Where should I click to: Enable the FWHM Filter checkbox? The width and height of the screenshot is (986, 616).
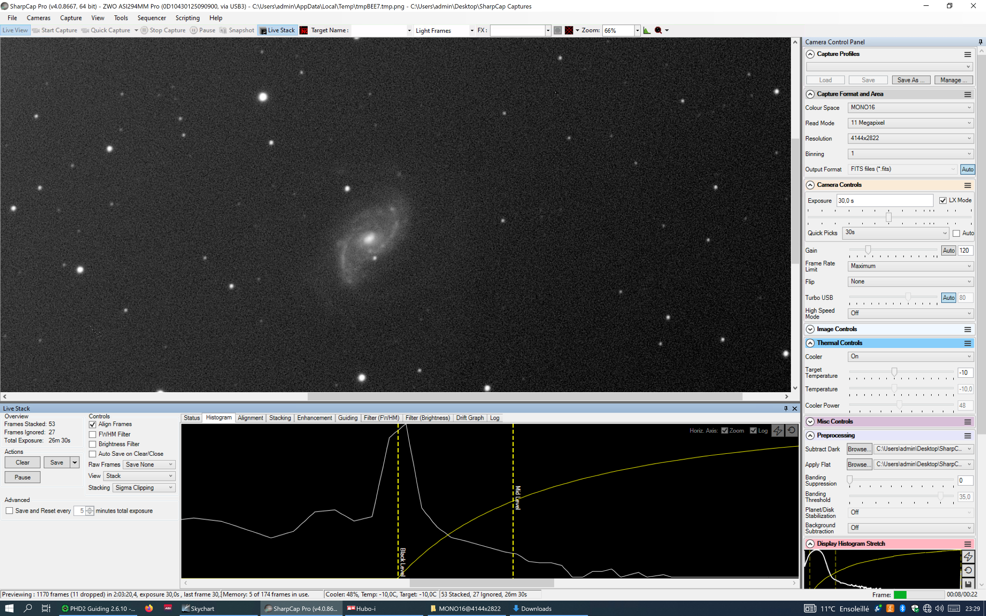(x=93, y=435)
